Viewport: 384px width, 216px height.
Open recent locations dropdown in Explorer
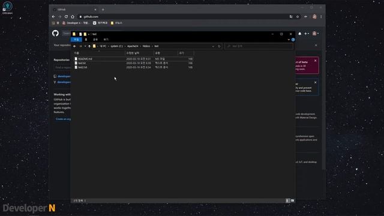click(85, 46)
